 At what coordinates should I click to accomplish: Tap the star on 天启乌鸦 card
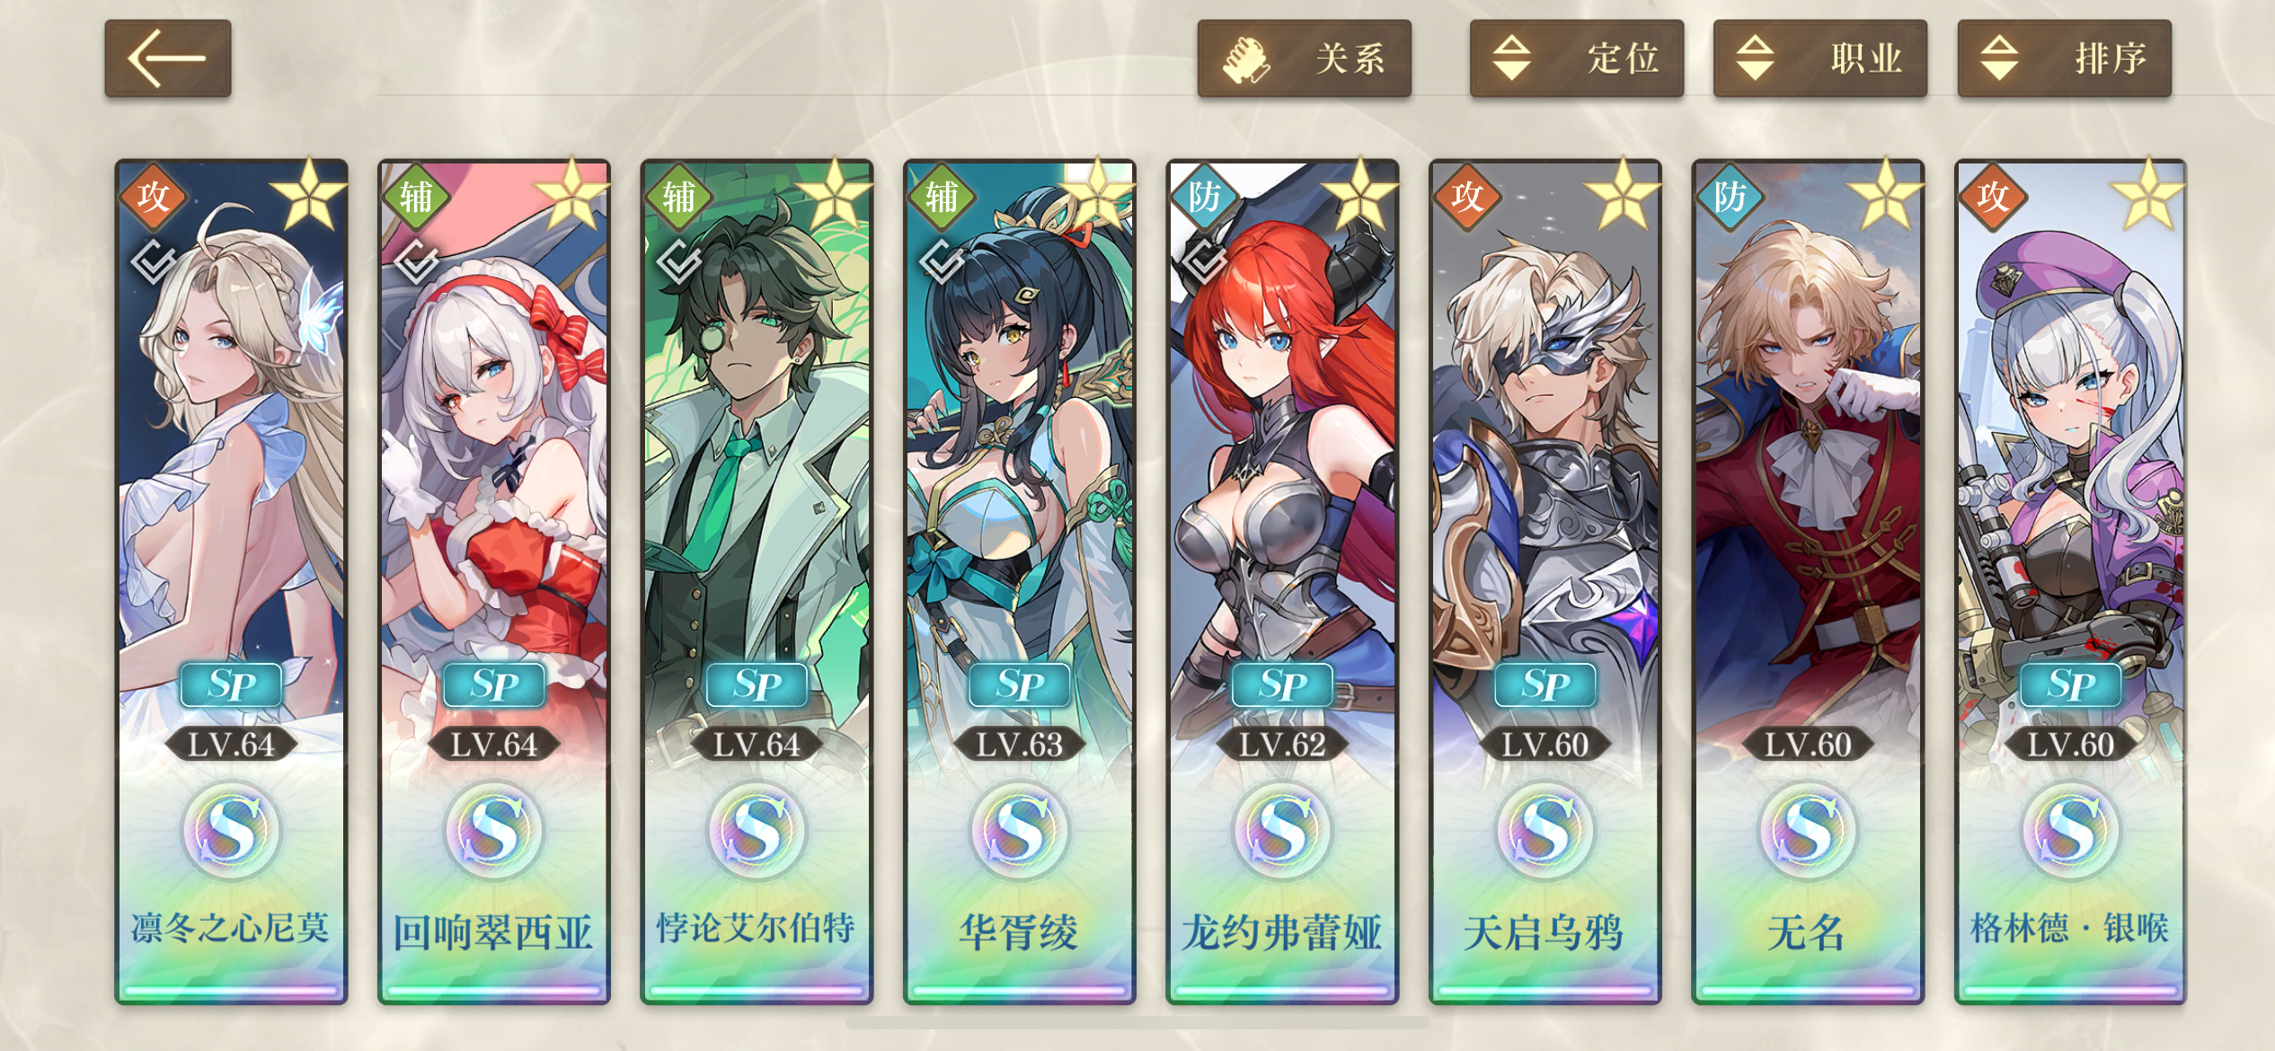[1622, 195]
